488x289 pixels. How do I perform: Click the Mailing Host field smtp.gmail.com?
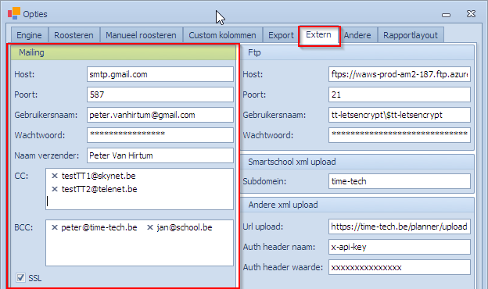click(x=160, y=74)
